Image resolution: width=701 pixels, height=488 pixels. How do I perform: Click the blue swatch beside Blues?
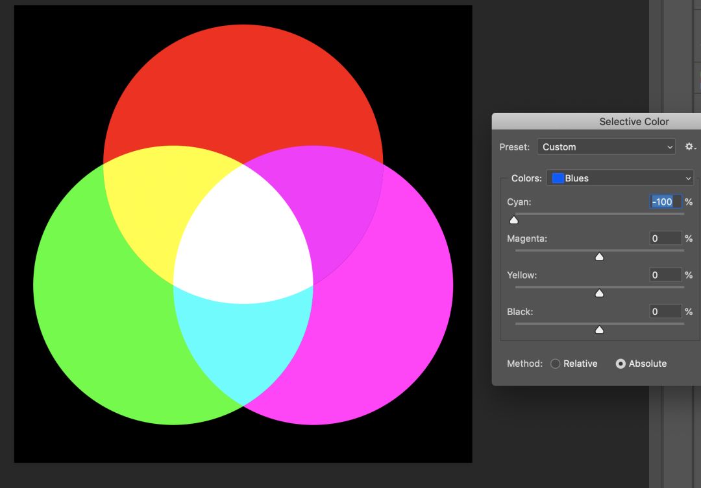558,178
